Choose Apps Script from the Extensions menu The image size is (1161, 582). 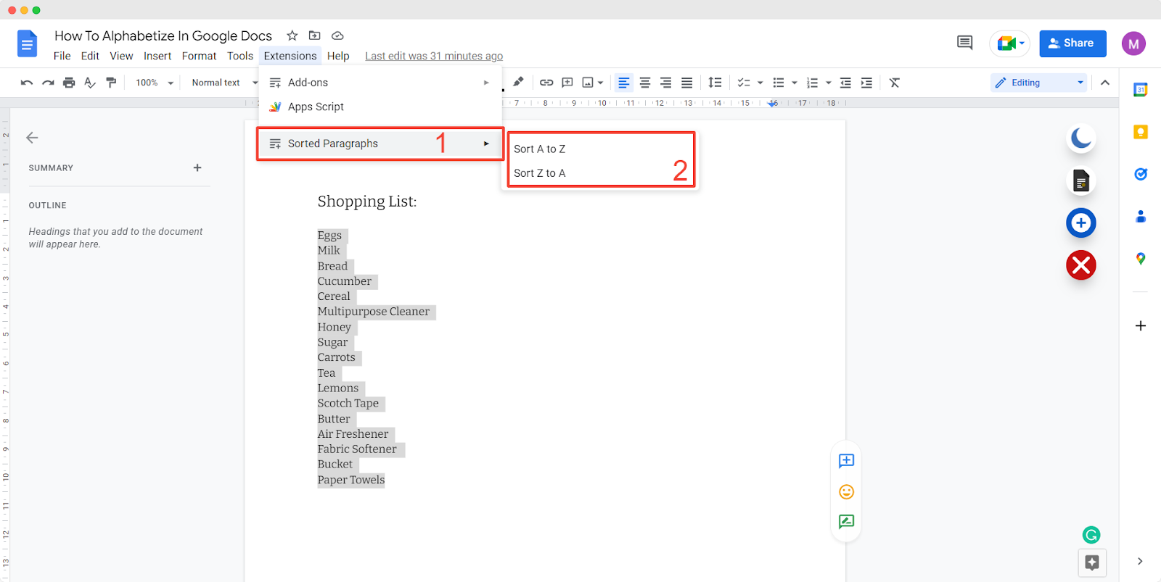pyautogui.click(x=380, y=107)
